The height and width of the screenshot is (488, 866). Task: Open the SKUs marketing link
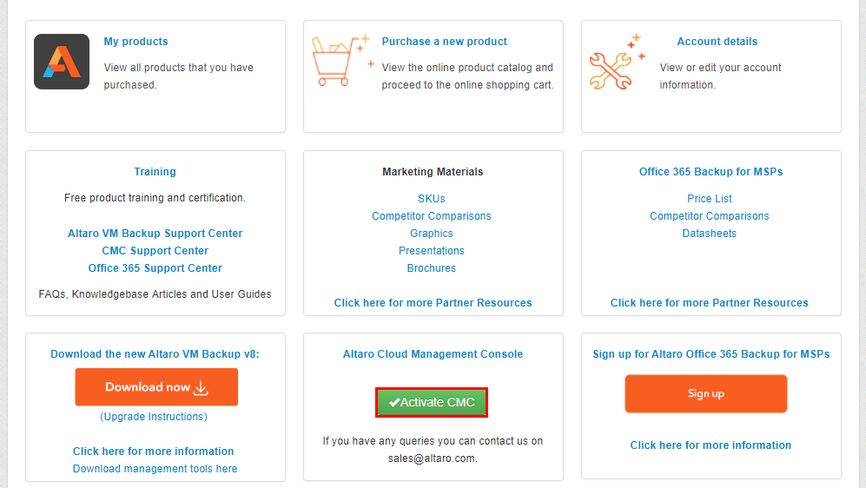pyautogui.click(x=432, y=199)
